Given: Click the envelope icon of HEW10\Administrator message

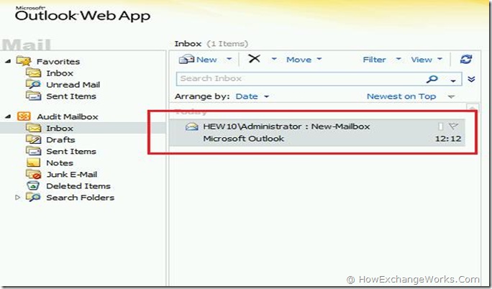Looking at the screenshot, I should (192, 127).
